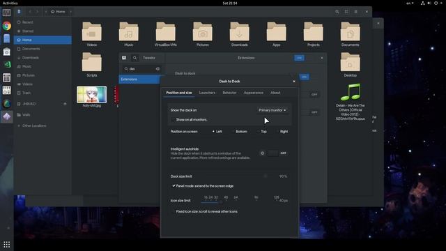Open Trash in Files sidebar
The image size is (446, 251).
click(x=43, y=93)
